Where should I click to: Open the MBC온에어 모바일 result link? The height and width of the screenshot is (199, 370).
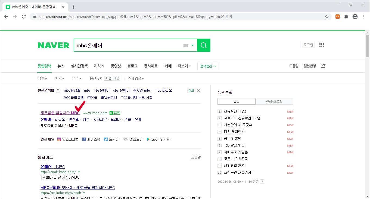coord(77,188)
